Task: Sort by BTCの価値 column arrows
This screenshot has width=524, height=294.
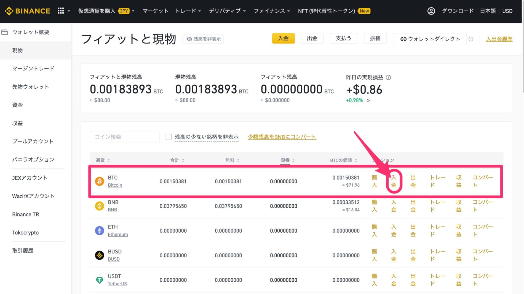Action: pos(356,160)
